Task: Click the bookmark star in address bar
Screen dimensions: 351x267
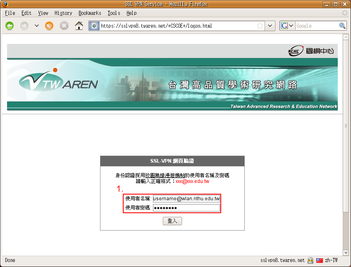Action: click(260, 26)
